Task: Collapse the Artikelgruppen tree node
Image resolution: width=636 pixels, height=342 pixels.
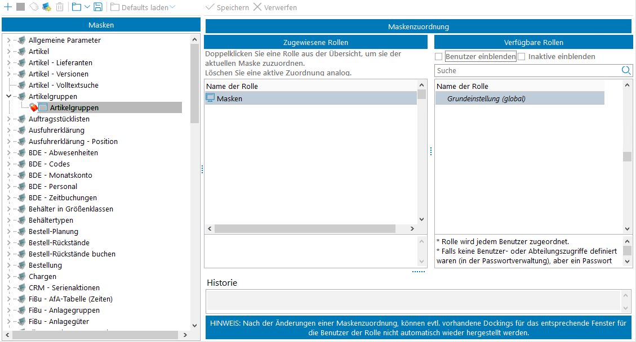Action: [x=8, y=97]
